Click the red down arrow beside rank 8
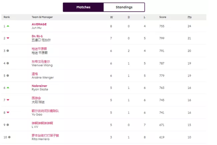217x145 pixels. click(8, 113)
